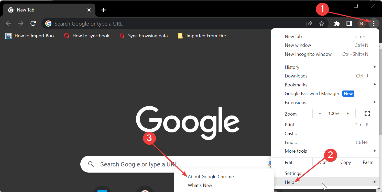Close the New Tab tab

[89, 10]
